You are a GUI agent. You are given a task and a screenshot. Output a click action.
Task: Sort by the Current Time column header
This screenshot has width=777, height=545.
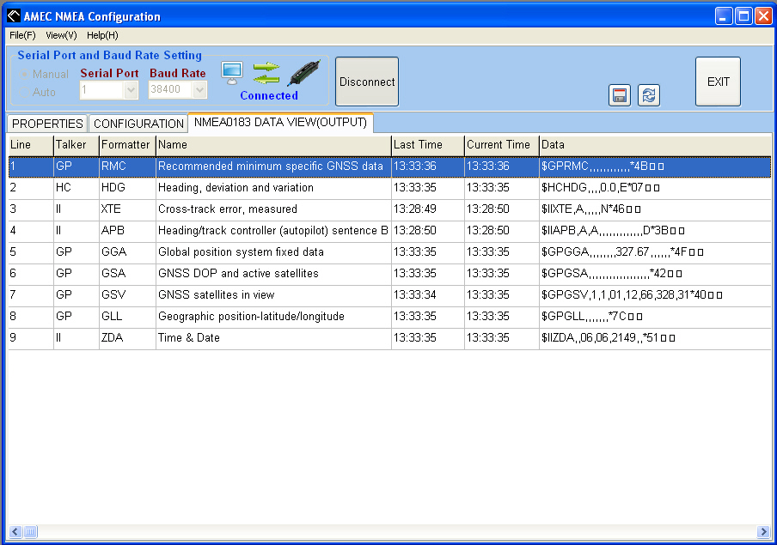[499, 145]
